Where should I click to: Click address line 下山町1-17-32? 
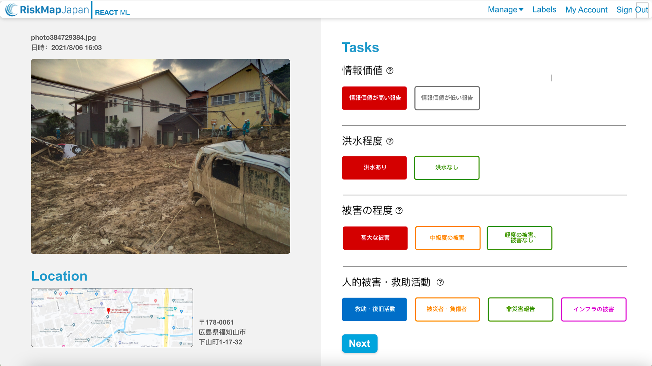tap(220, 342)
